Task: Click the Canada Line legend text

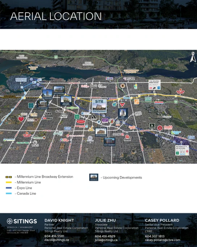Action: (x=26, y=194)
